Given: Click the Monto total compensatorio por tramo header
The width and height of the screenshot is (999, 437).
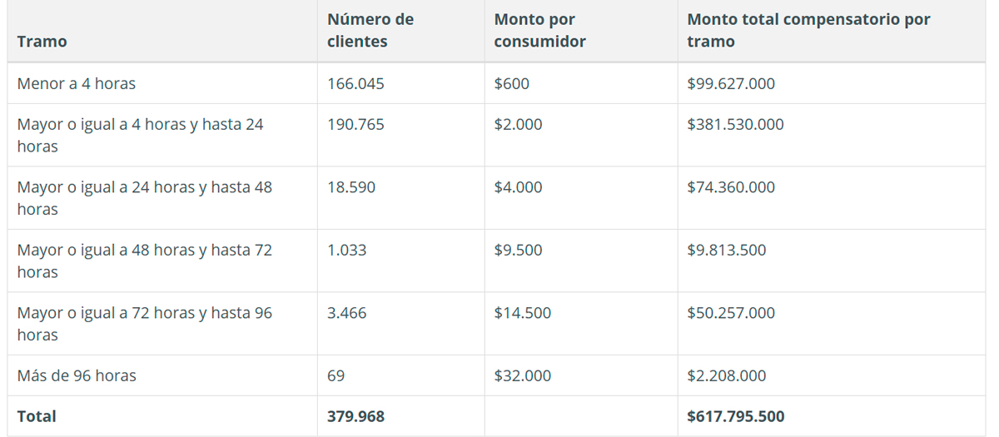Looking at the screenshot, I should (809, 30).
